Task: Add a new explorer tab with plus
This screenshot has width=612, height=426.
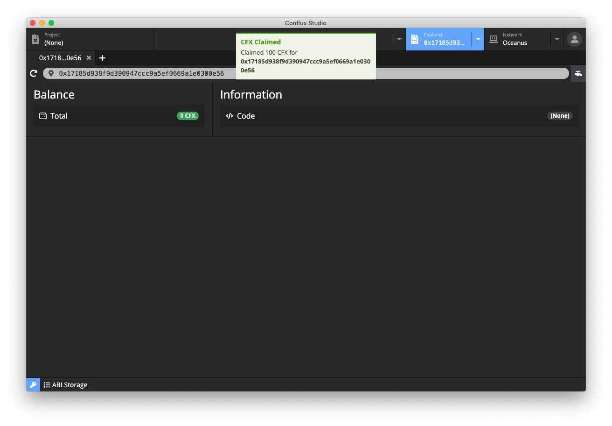Action: click(x=103, y=58)
